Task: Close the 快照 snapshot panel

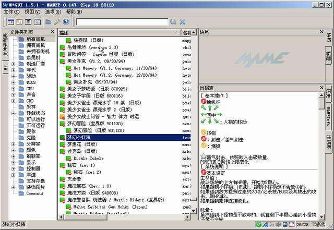Action: click(x=320, y=32)
